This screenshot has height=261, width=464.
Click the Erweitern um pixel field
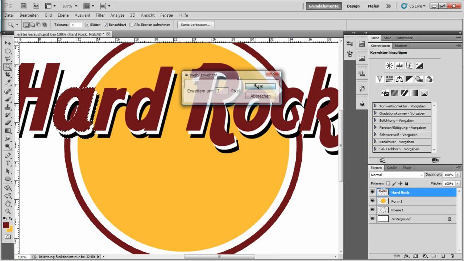pos(222,91)
